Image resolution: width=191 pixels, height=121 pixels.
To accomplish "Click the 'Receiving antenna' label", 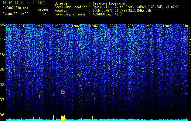I will point(70,14).
